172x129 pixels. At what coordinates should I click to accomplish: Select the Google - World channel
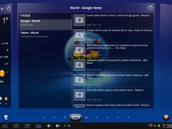tap(46, 25)
